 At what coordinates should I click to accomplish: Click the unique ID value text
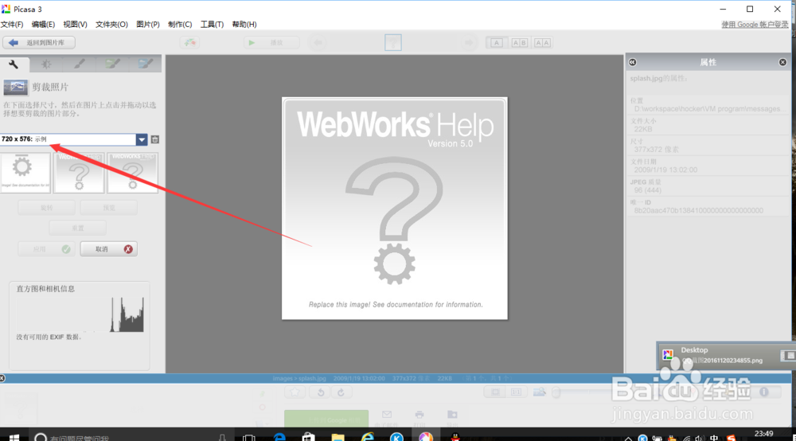[699, 210]
